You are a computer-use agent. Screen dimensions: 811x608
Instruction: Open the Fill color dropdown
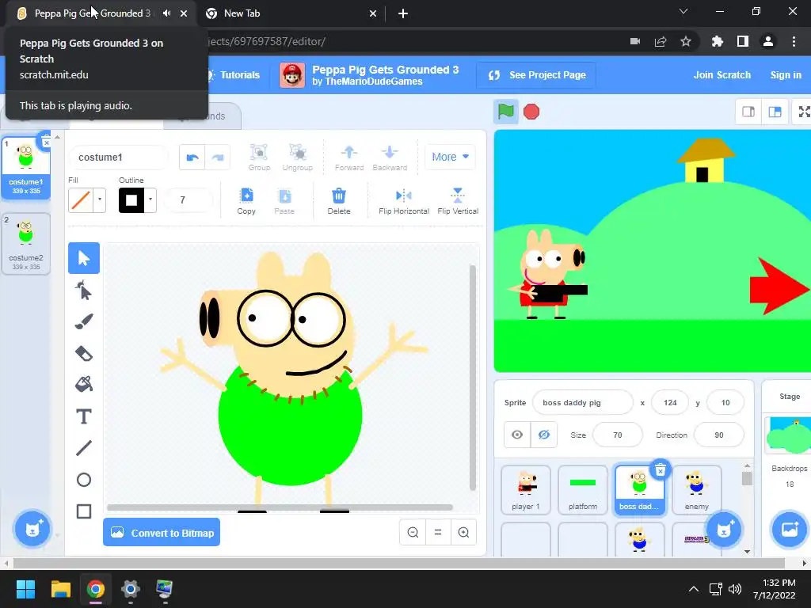coord(99,199)
